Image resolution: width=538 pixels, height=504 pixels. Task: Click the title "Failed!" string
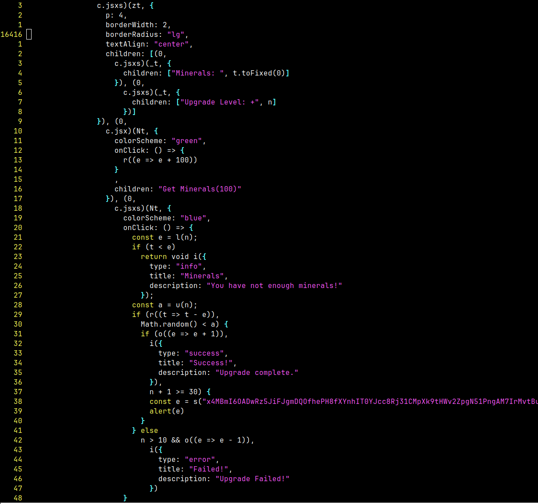pyautogui.click(x=208, y=469)
